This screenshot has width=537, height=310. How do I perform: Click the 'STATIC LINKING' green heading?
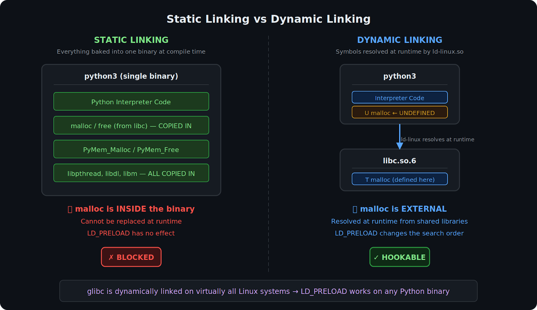[131, 40]
